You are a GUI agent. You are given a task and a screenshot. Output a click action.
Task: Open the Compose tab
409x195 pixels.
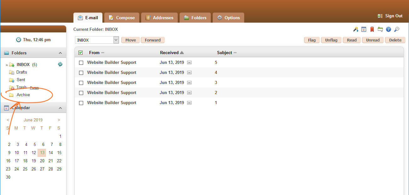click(x=122, y=18)
